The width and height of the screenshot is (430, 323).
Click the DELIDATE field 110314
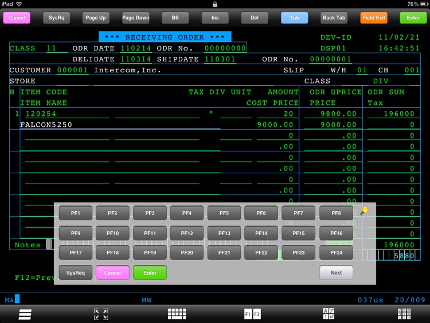(135, 59)
